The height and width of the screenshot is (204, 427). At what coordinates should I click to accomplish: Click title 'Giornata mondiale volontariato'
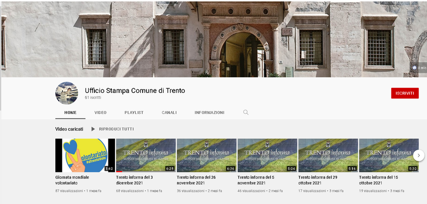click(72, 180)
